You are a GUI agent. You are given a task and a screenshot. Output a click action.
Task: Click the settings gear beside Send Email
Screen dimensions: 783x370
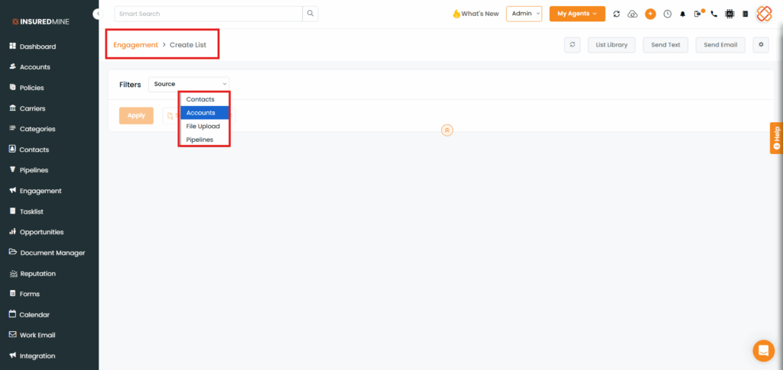(760, 45)
